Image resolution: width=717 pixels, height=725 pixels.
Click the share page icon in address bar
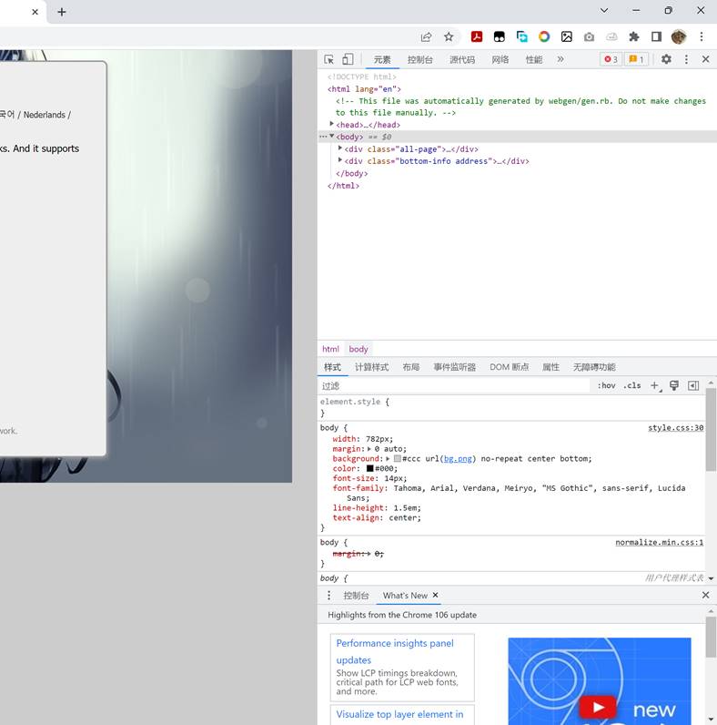coord(426,37)
